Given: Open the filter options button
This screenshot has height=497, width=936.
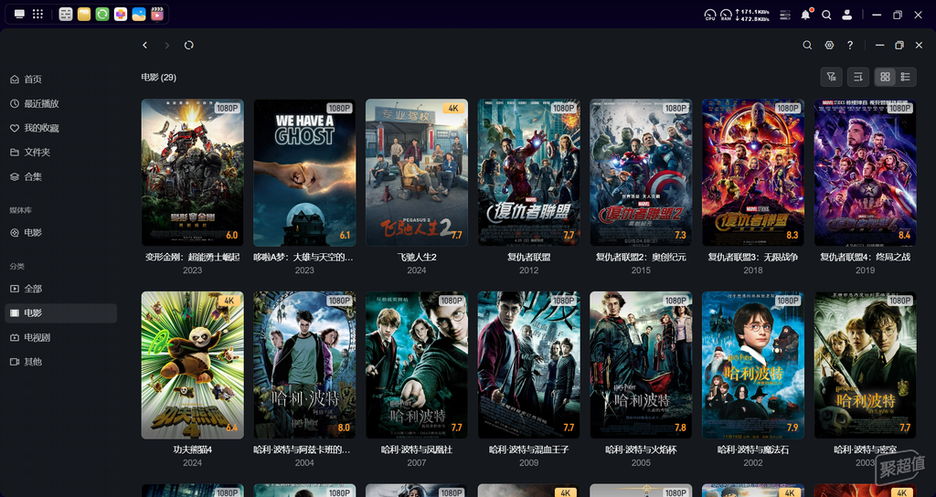Looking at the screenshot, I should click(831, 77).
